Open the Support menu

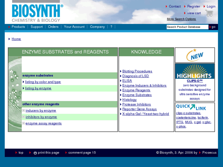(37, 27)
